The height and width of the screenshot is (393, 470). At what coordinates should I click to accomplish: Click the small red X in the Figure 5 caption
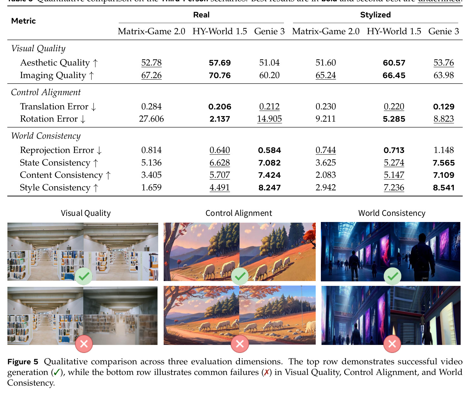[x=267, y=372]
